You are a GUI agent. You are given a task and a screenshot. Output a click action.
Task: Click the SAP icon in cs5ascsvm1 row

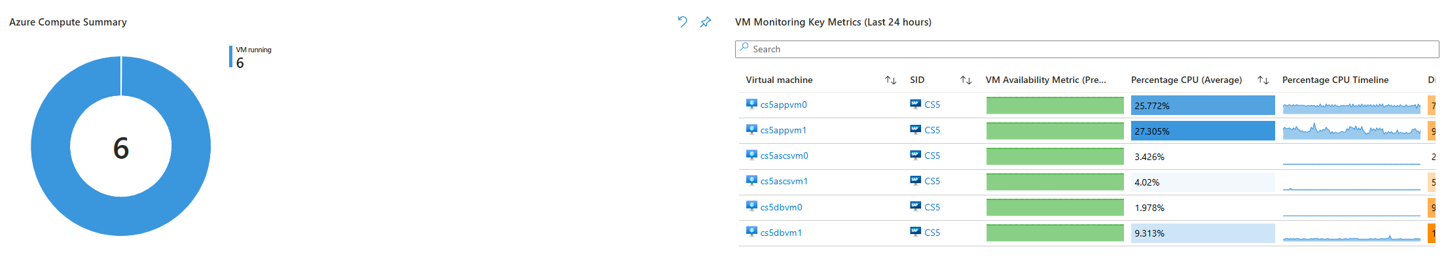click(915, 181)
